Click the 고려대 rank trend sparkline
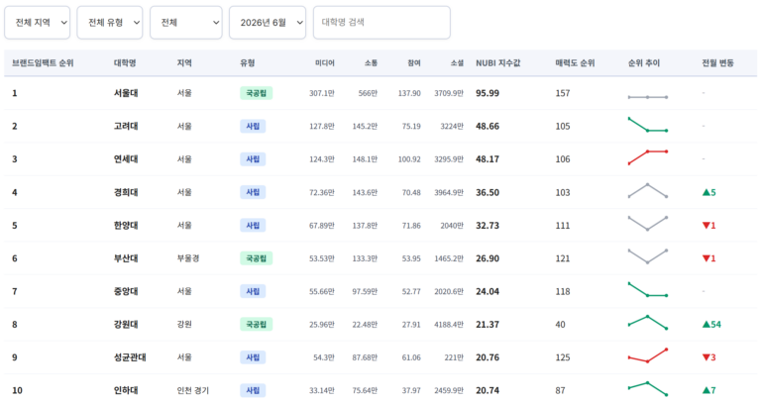 (x=648, y=125)
